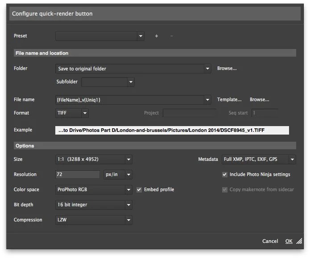Confirm settings with OK
310x258 pixels.
pos(289,241)
